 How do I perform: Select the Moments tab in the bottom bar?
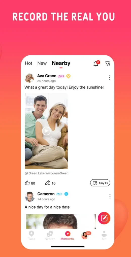tap(67, 235)
